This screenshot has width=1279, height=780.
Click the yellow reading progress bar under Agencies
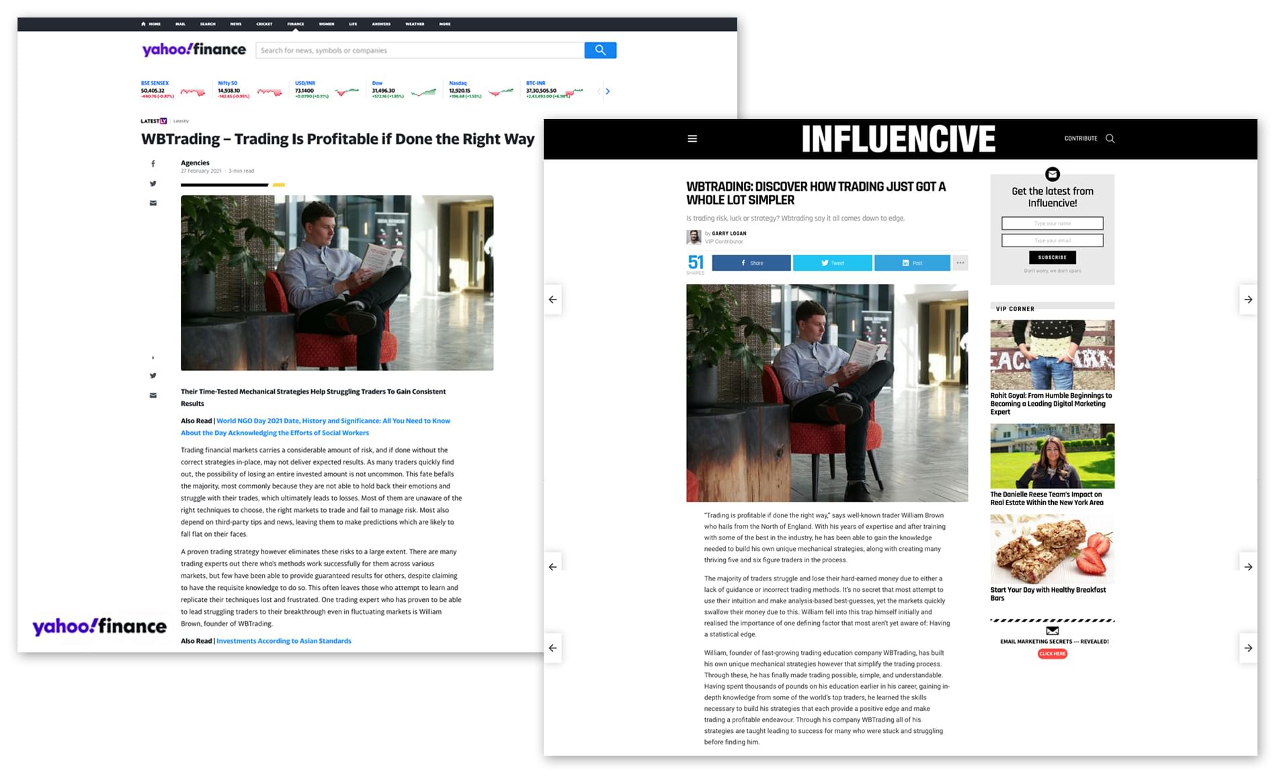click(x=279, y=185)
